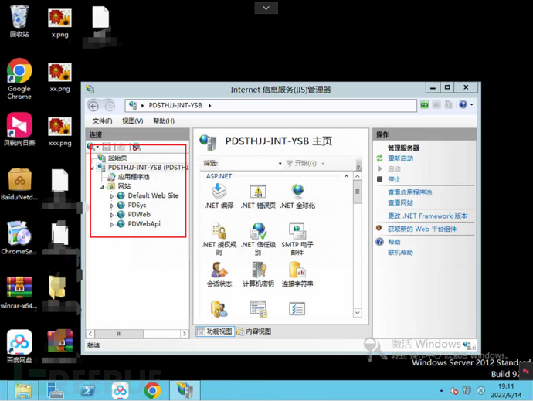Screen dimensions: 533x401
Task: Click 获取新的 Web 平台组件 link
Action: 422,229
